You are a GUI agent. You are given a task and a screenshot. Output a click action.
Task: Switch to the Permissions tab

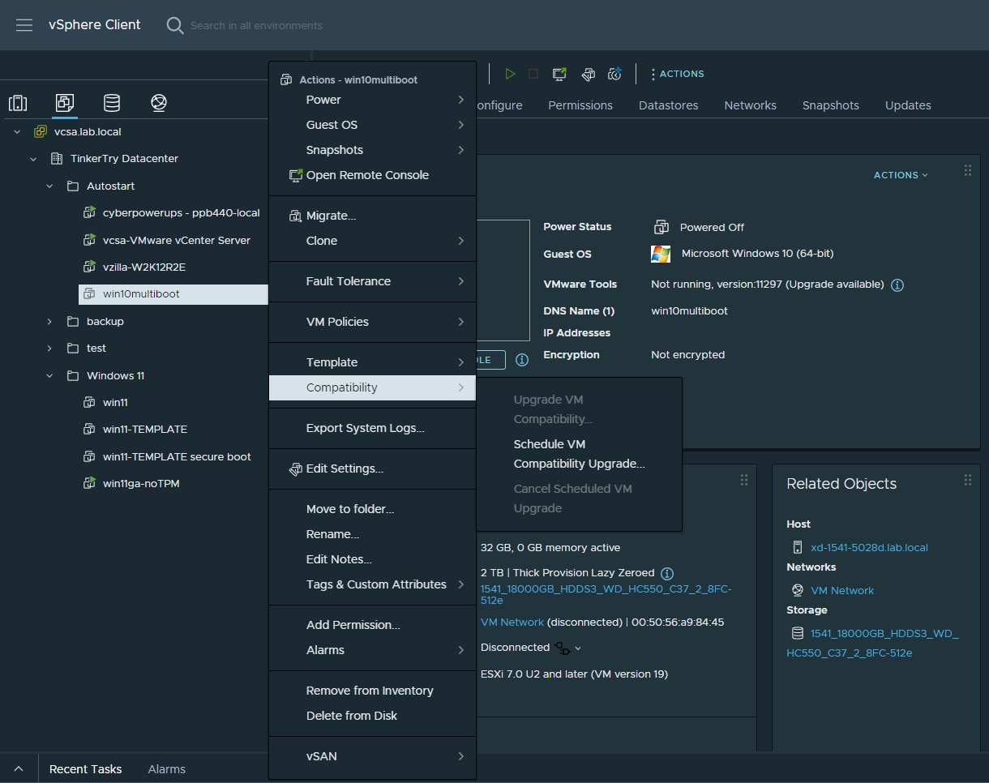pos(580,105)
